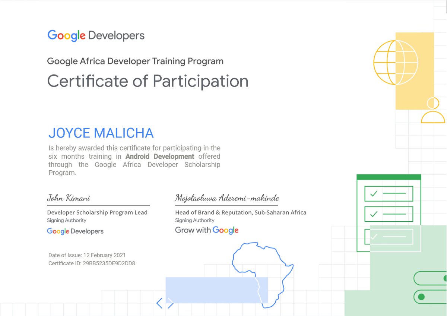447x316 pixels.
Task: Click the bold Android Development text
Action: tap(160, 157)
